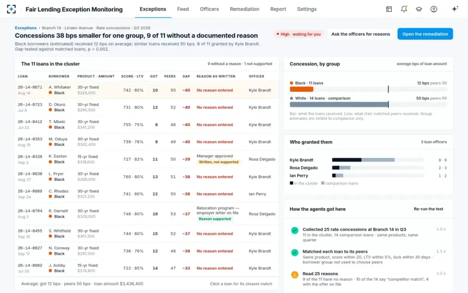Click the SCORE · LTV column header

pos(133,76)
